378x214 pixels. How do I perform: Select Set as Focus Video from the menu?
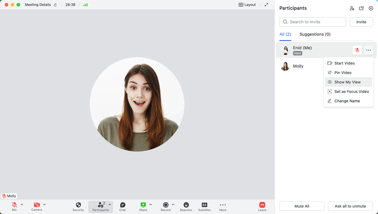[x=351, y=91]
